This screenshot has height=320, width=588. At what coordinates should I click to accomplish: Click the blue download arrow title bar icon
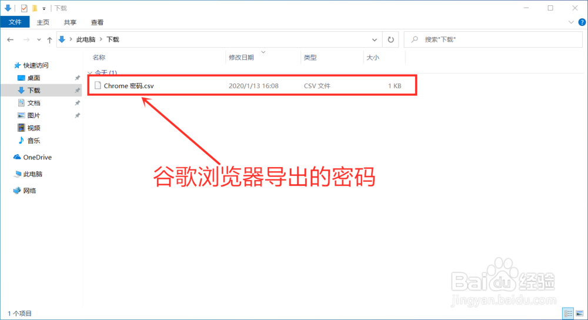click(x=8, y=8)
